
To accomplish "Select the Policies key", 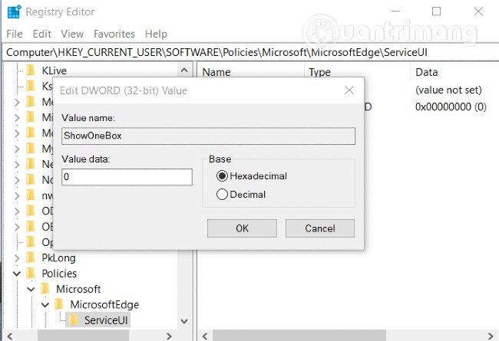I will pos(59,274).
